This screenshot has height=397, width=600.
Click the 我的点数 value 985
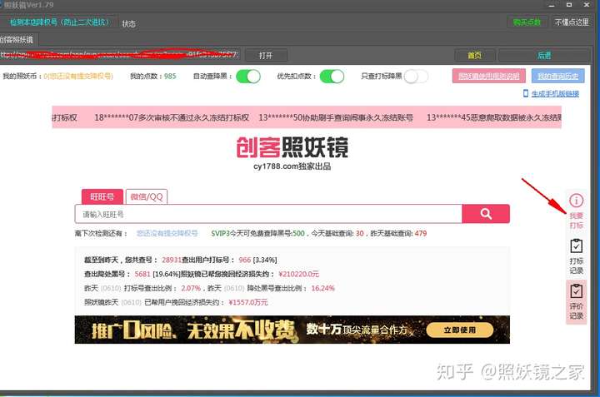[170, 77]
